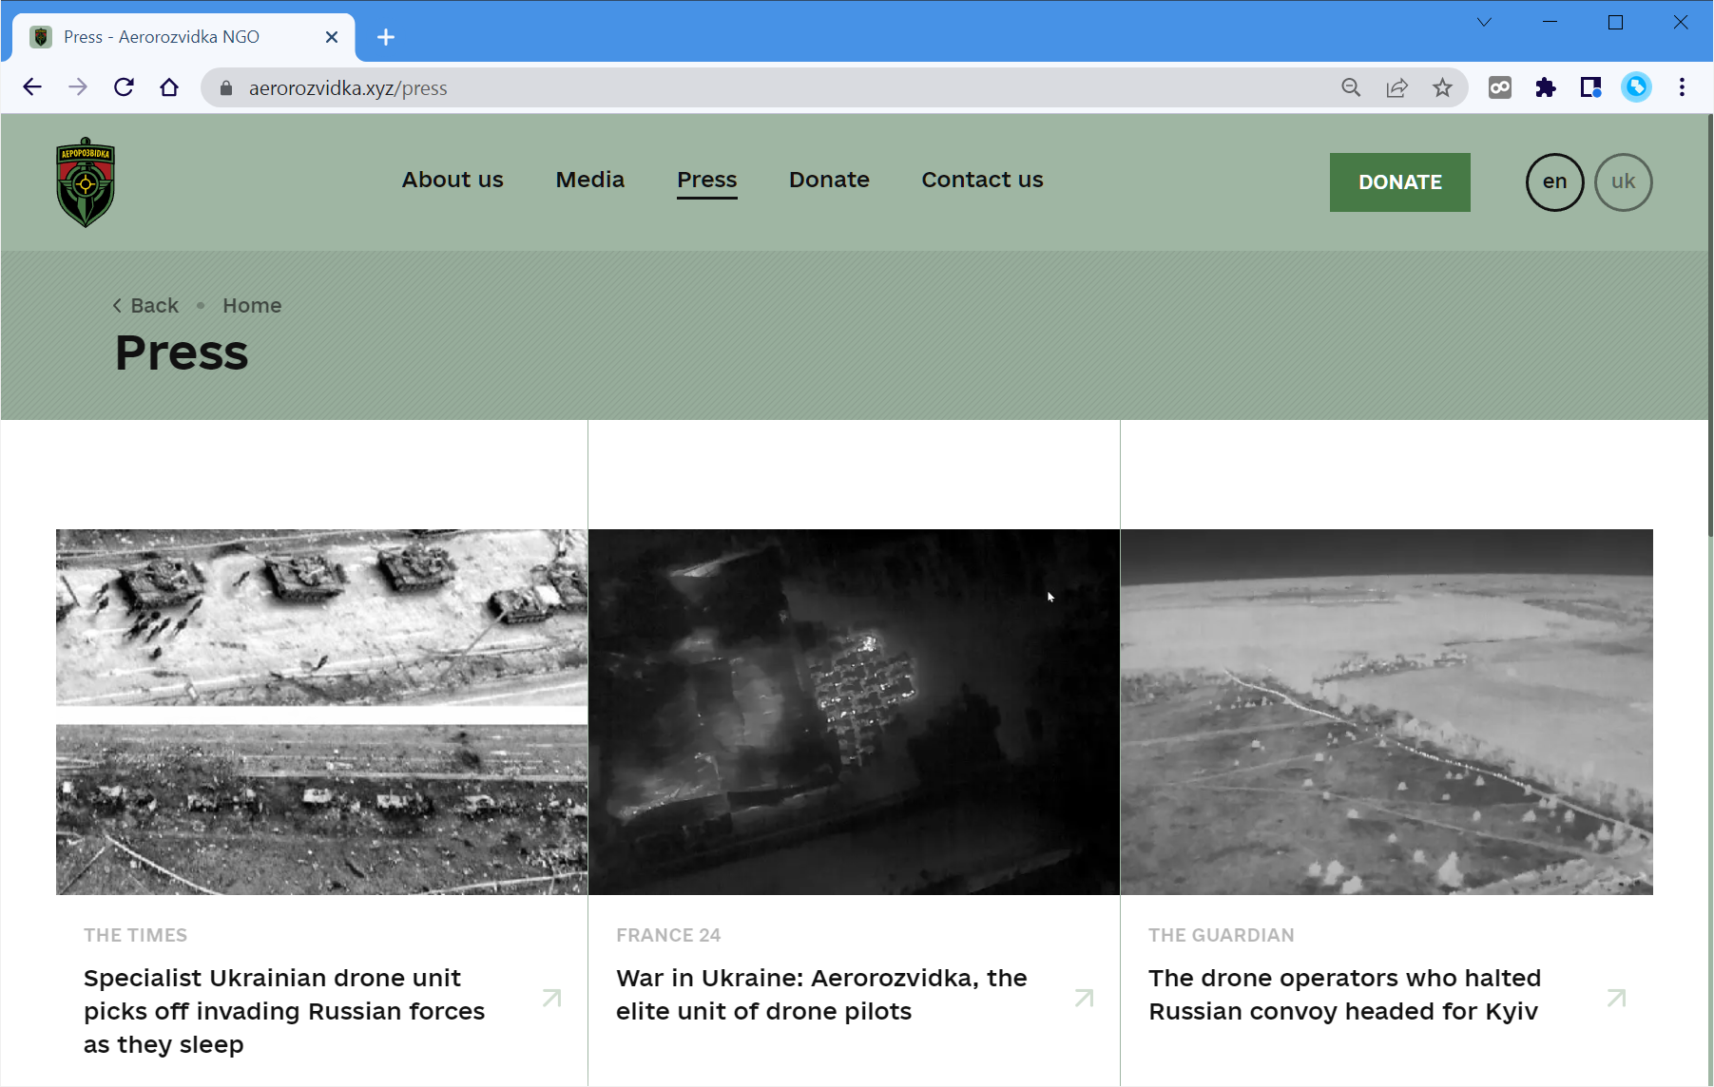Select the Media navigation item
This screenshot has width=1714, height=1087.
pyautogui.click(x=589, y=180)
